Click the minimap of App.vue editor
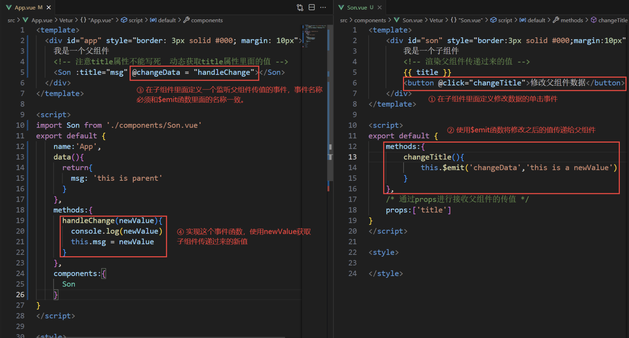 point(314,37)
